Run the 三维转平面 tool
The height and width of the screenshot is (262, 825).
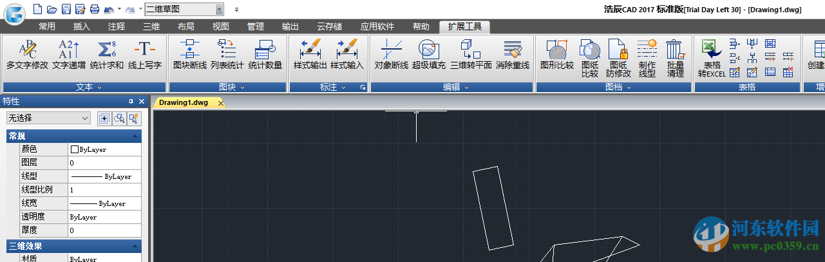471,55
